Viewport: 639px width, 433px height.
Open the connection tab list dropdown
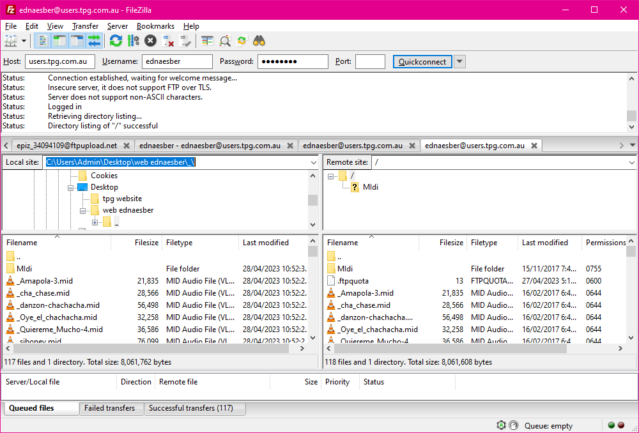633,145
